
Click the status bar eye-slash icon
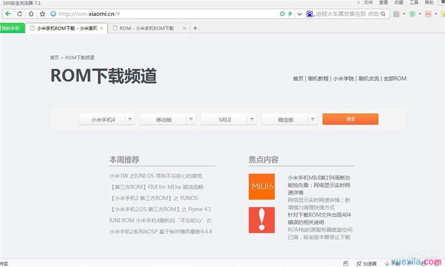pos(346,263)
